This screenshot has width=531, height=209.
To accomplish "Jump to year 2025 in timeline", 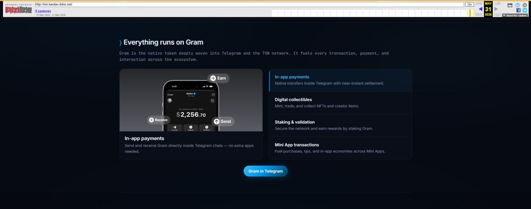I will [x=479, y=14].
